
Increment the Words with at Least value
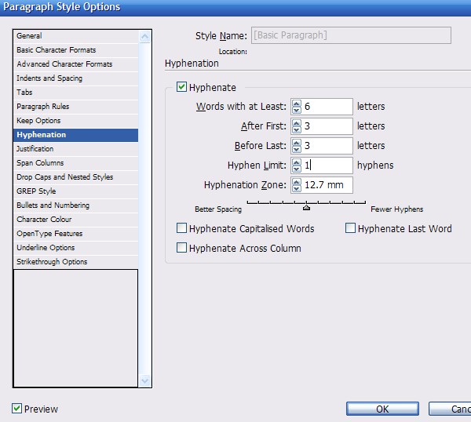(x=297, y=104)
